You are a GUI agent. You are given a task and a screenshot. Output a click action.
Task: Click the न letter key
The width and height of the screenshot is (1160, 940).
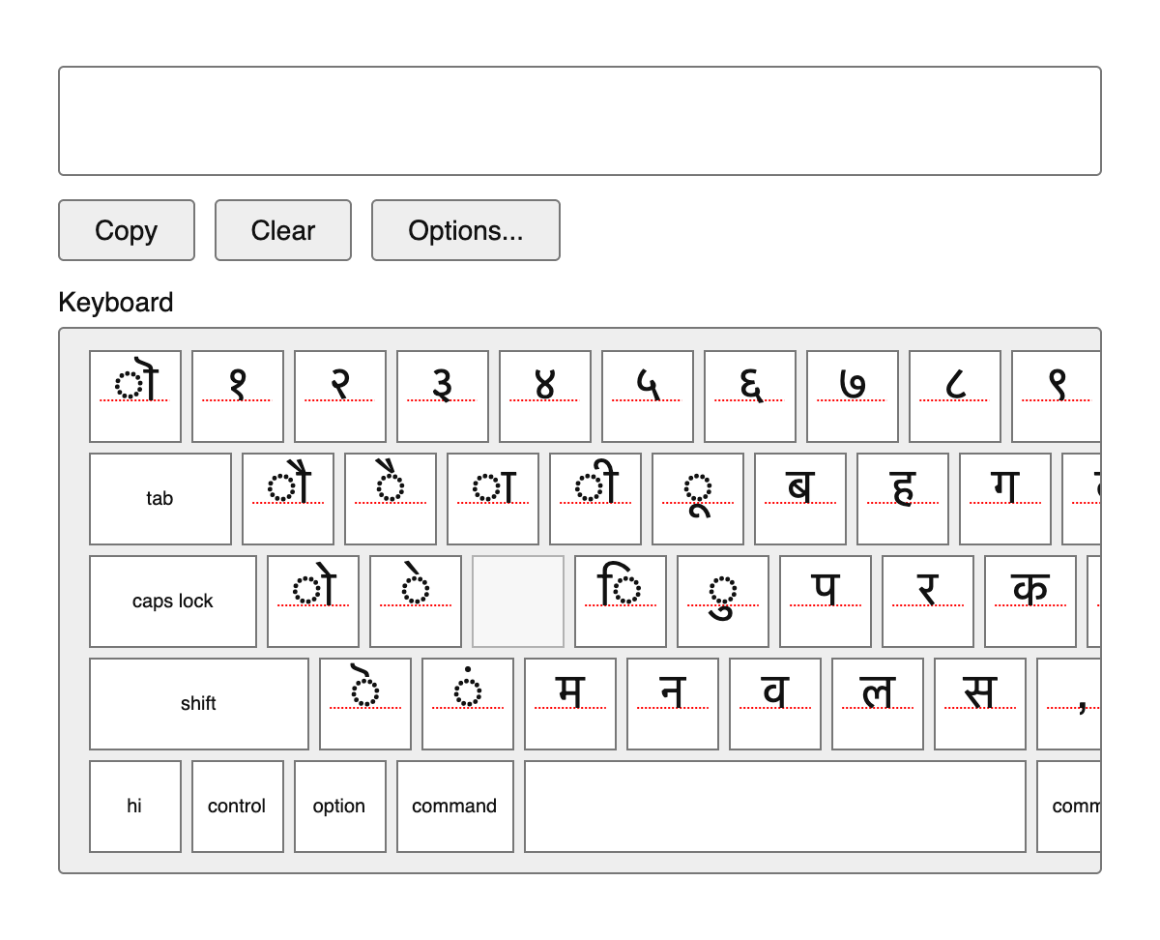(673, 704)
